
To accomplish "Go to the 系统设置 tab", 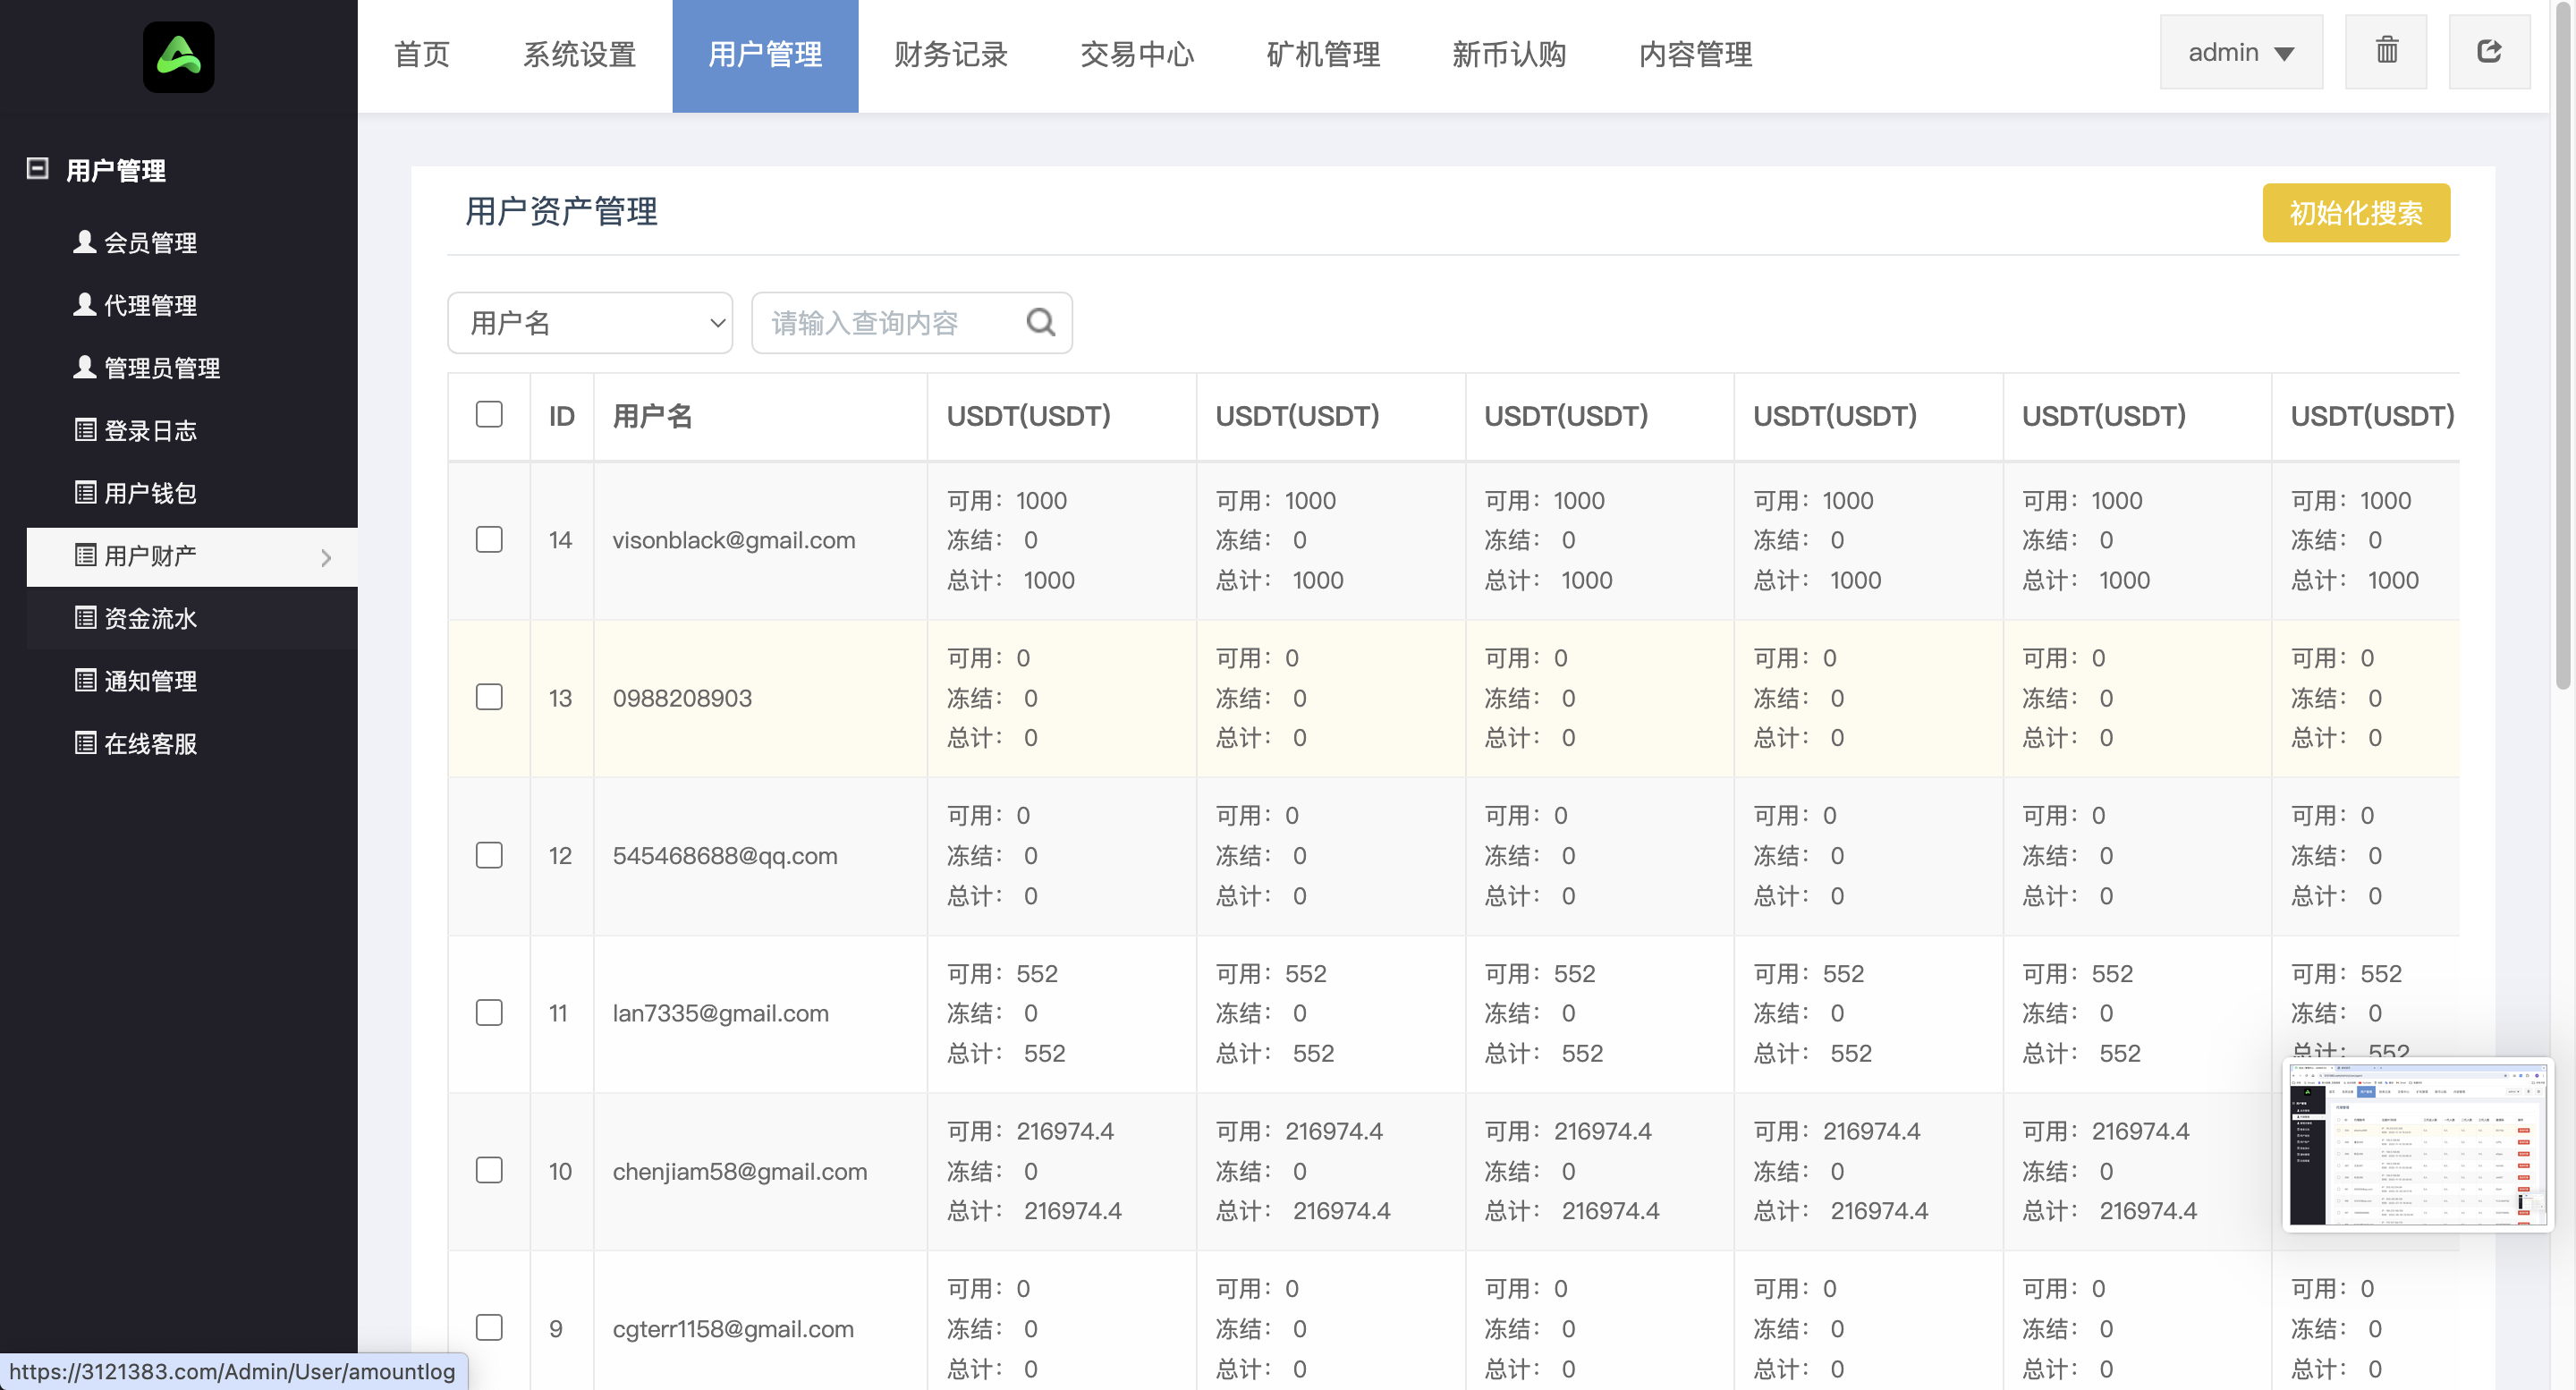I will pyautogui.click(x=579, y=55).
